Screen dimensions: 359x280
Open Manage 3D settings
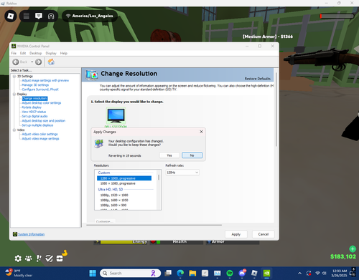click(35, 85)
